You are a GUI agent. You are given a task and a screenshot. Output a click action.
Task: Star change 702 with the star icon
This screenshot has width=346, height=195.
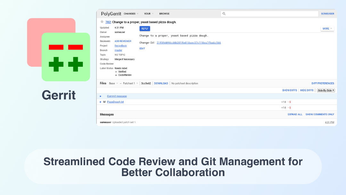pos(102,22)
